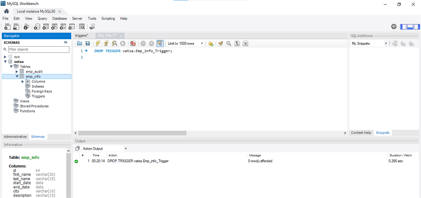The width and height of the screenshot is (421, 198).
Task: Toggle the right sidebar panel visibility
Action: (x=417, y=27)
